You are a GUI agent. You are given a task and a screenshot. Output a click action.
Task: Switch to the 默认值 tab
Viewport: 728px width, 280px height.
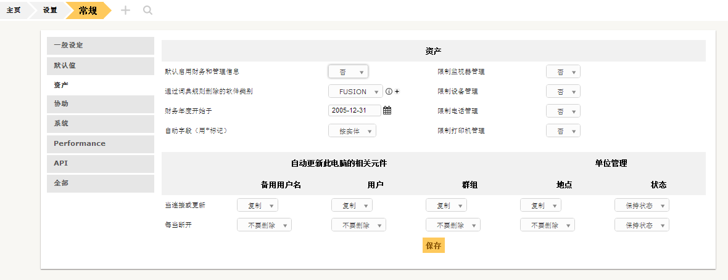100,65
